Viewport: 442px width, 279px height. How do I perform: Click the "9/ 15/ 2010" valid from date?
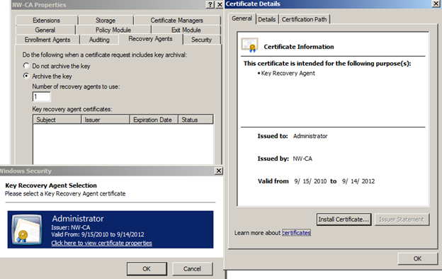[310, 181]
